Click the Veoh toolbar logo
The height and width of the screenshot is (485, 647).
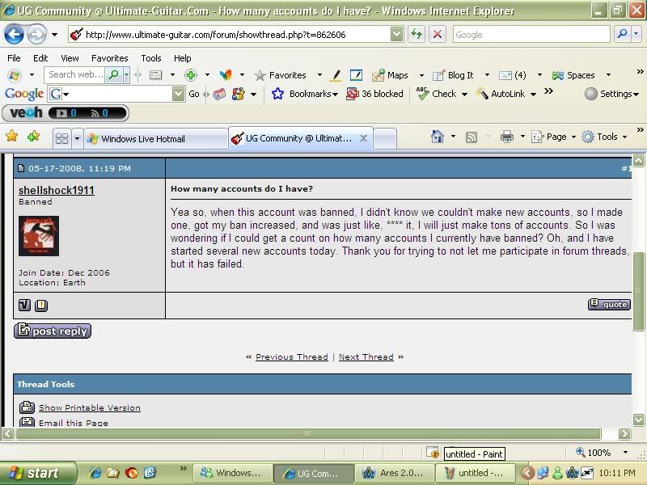click(x=26, y=112)
